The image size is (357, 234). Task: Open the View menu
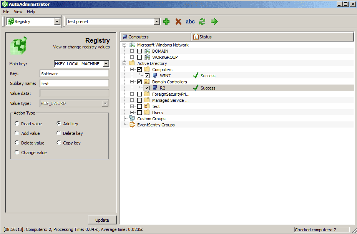tap(18, 11)
